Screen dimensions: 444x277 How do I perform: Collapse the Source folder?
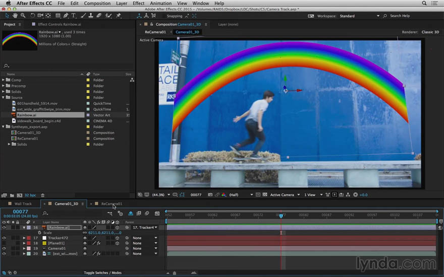pyautogui.click(x=4, y=98)
